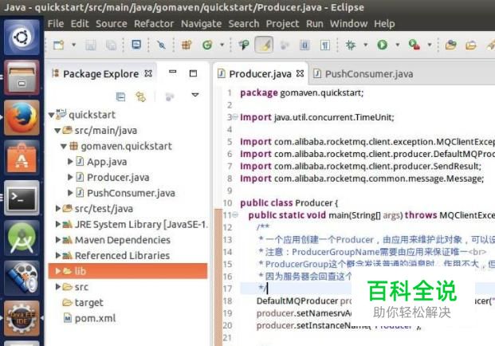Close the Package Explorer tab

pyautogui.click(x=148, y=73)
